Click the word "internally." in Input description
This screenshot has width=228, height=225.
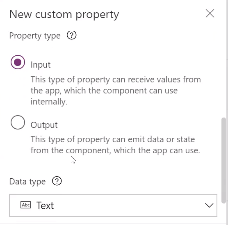point(49,102)
